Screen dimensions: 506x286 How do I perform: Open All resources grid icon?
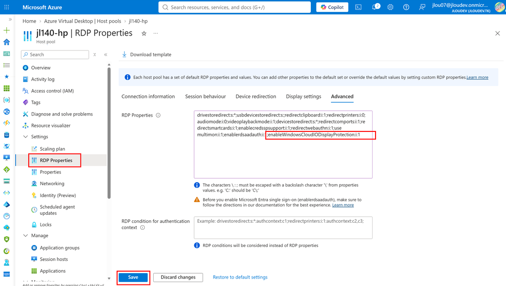click(6, 88)
